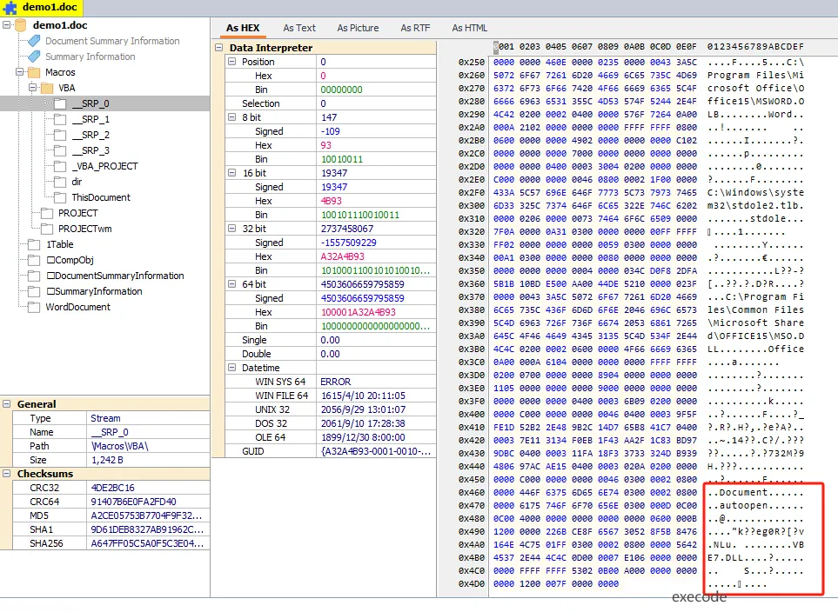The height and width of the screenshot is (612, 838).
Task: Select the _VBA_PROJECT stream
Action: pyautogui.click(x=104, y=166)
